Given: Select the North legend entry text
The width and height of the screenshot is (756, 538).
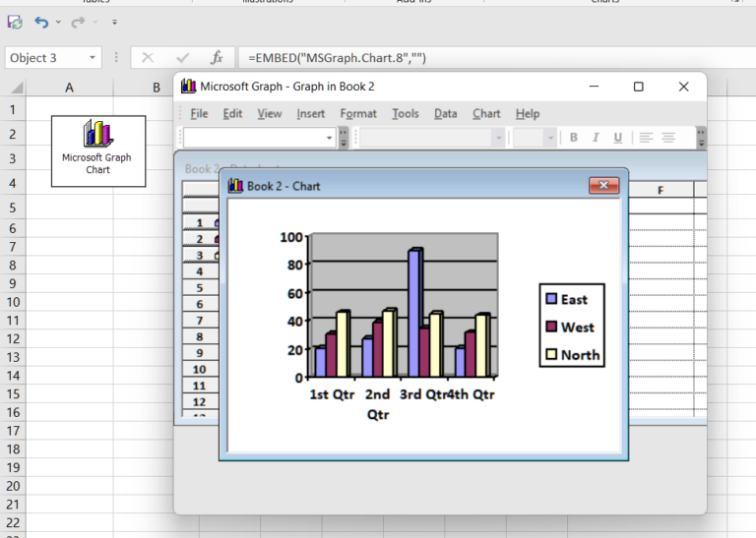Looking at the screenshot, I should tap(581, 355).
